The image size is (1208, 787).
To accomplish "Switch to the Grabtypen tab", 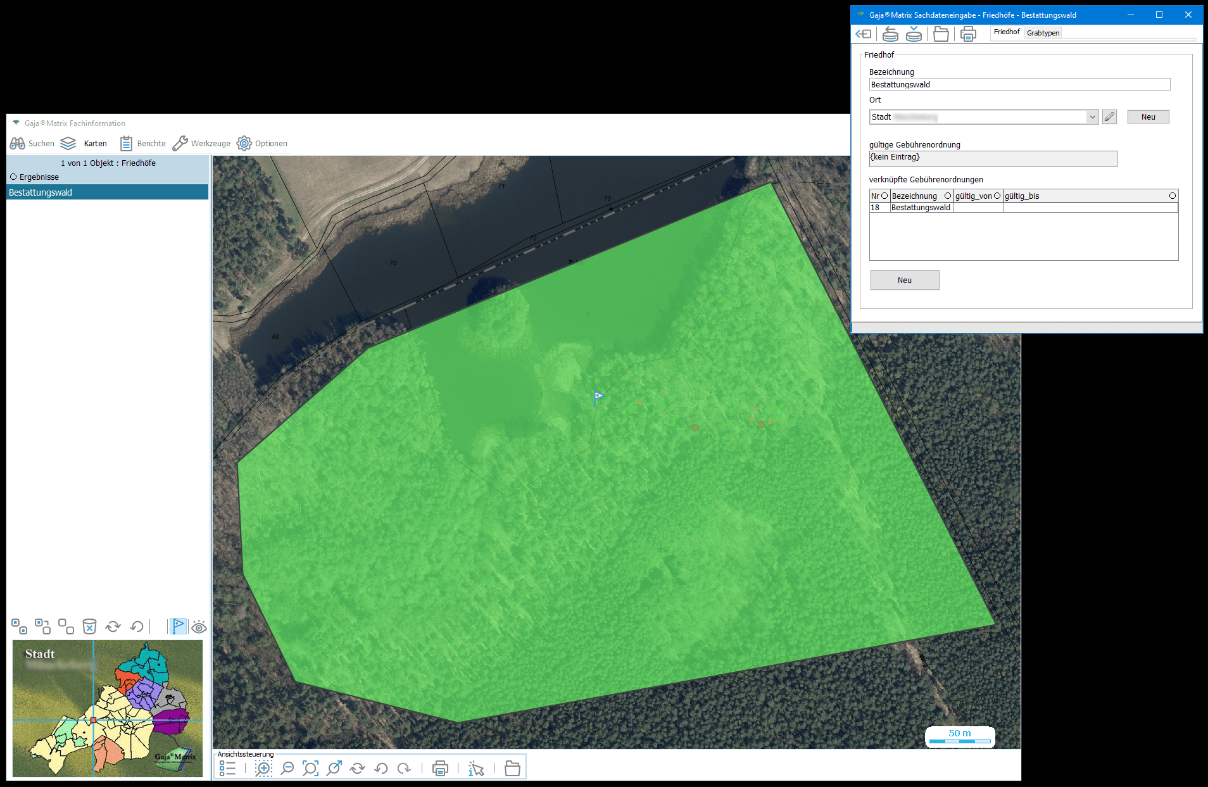I will (1043, 33).
